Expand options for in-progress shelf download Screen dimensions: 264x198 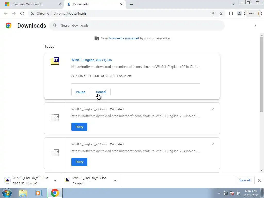coord(55,180)
